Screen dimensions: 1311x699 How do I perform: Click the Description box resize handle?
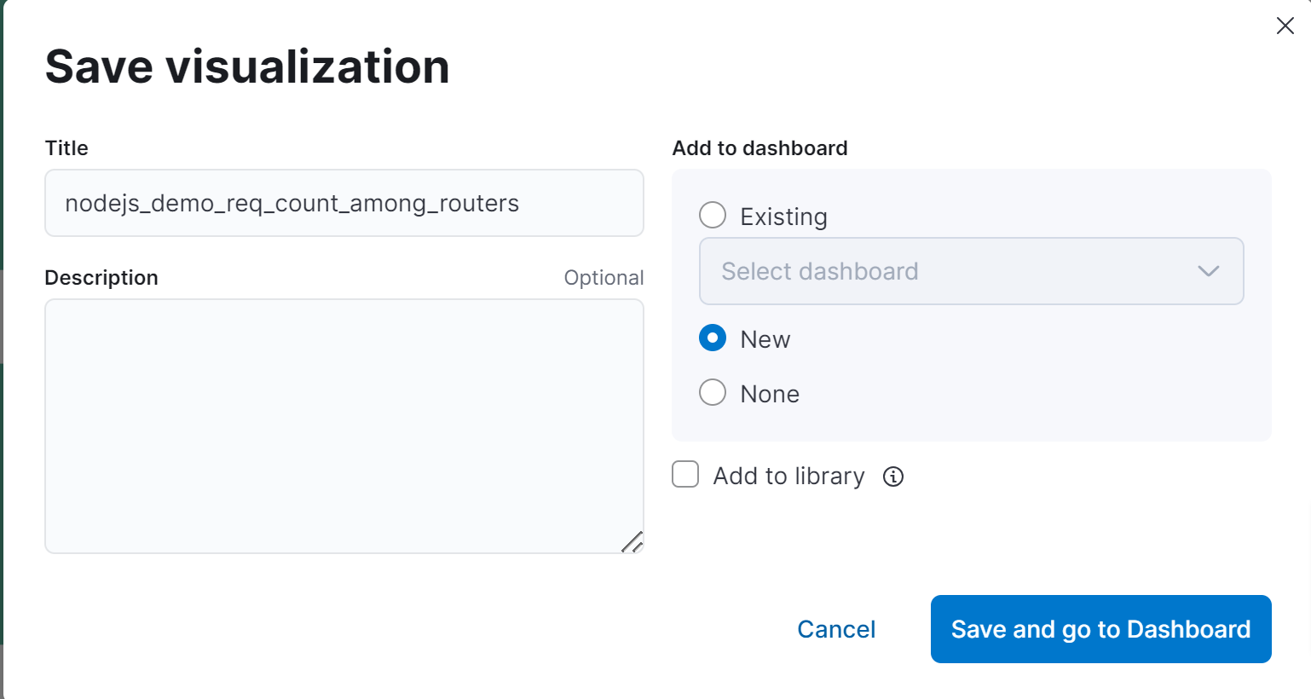pos(632,542)
